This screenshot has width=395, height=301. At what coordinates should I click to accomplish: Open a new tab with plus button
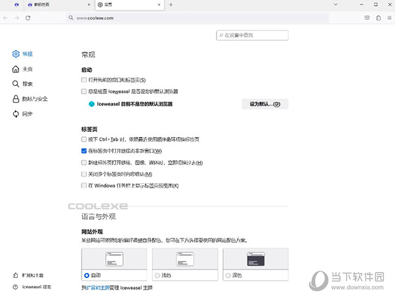(171, 5)
